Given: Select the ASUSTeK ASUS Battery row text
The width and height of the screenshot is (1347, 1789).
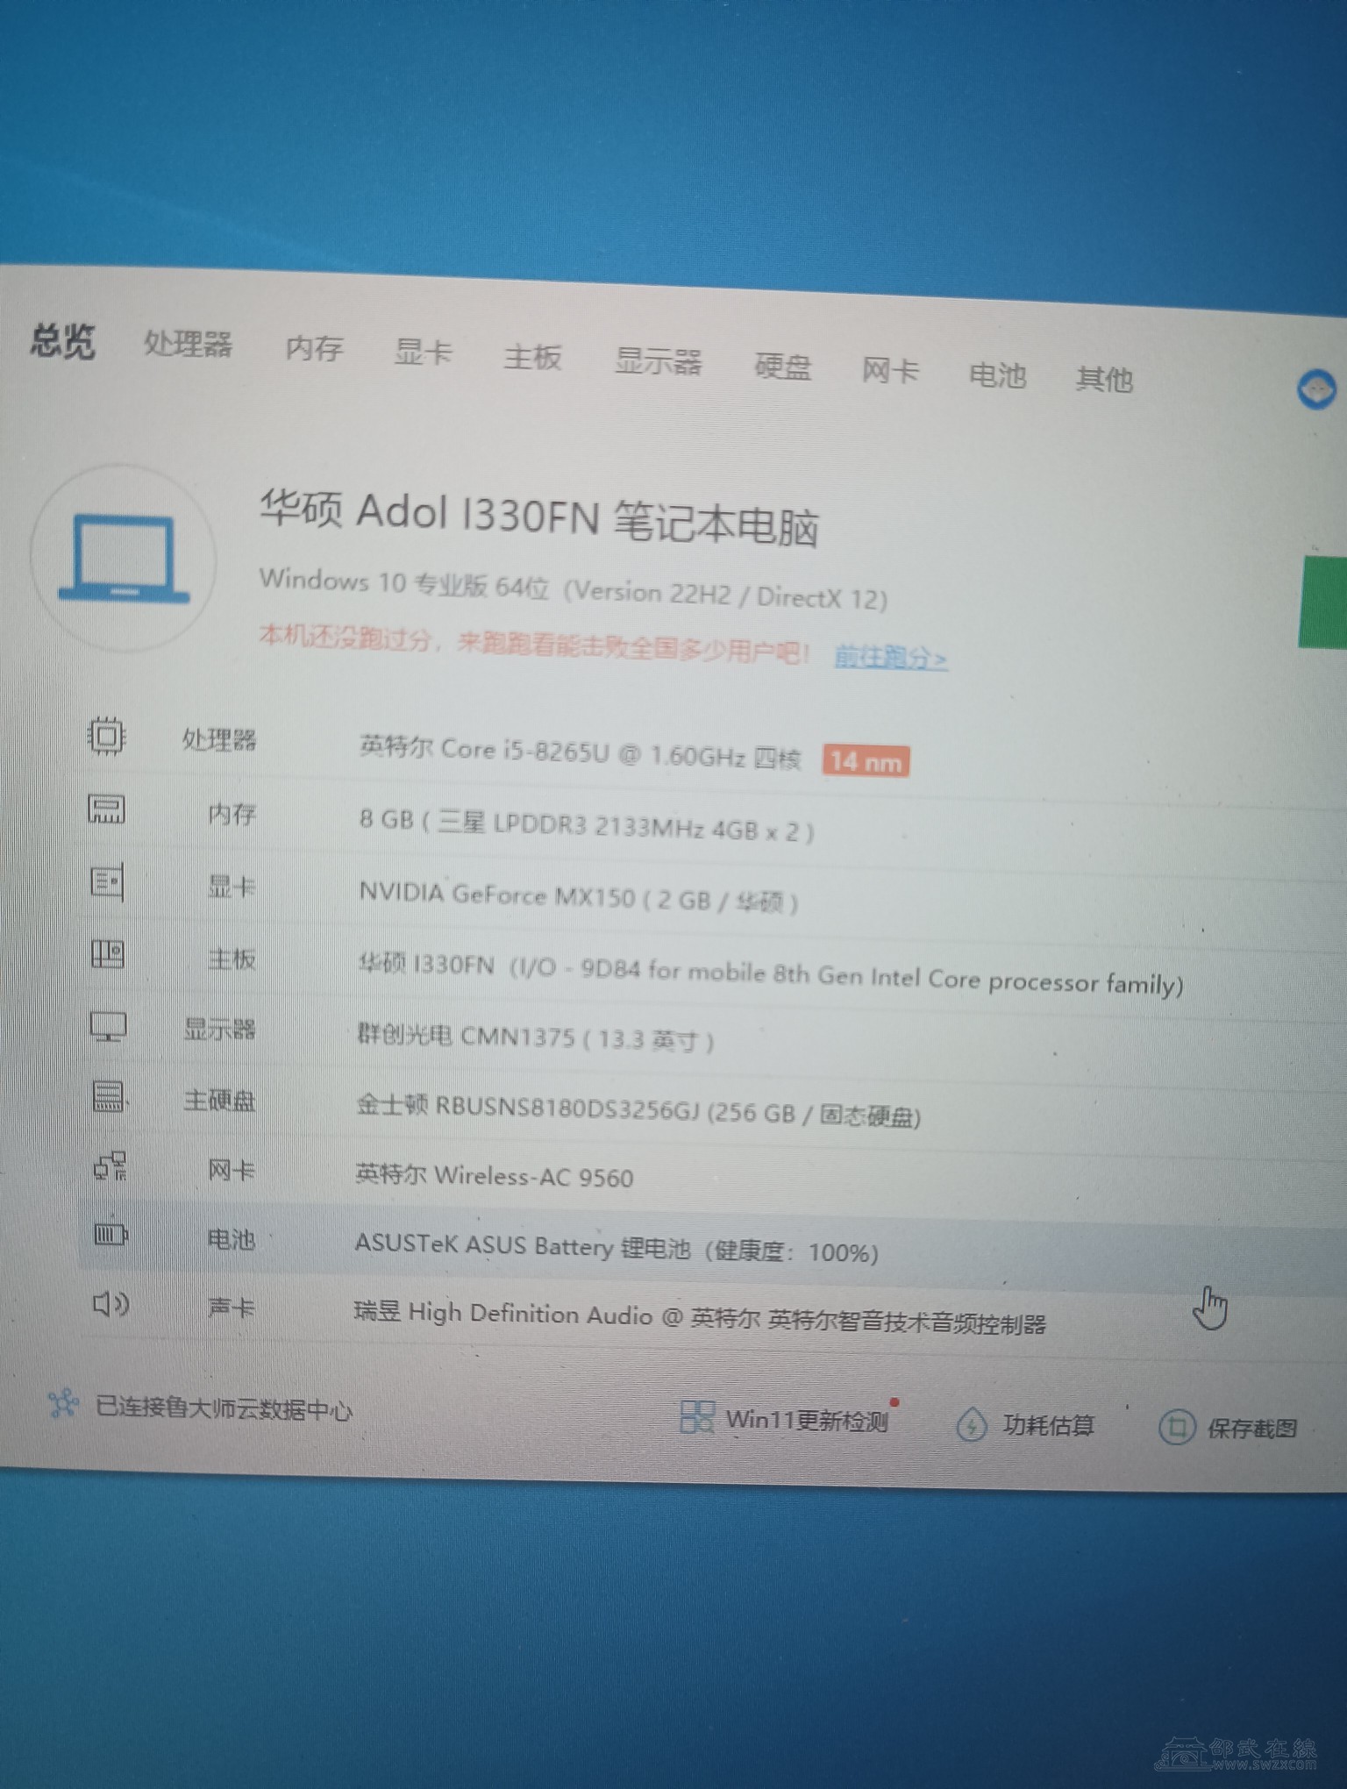Looking at the screenshot, I should click(x=616, y=1248).
